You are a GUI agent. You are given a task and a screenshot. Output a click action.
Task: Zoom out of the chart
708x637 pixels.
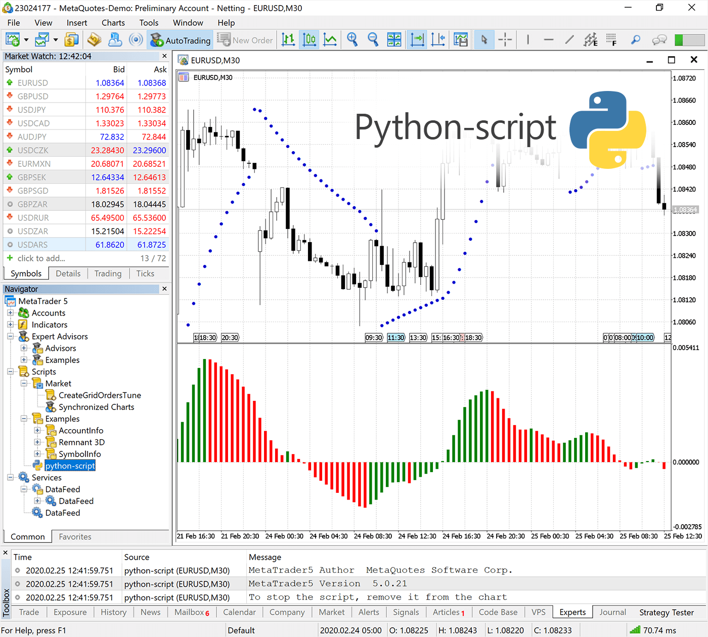(373, 40)
